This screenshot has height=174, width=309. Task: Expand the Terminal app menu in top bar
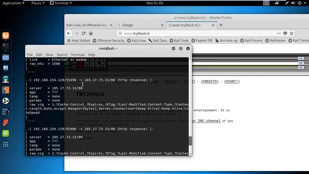click(x=61, y=3)
